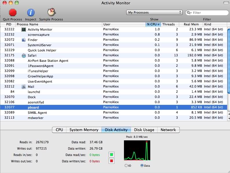Click the Data read 37.46 GB value
Viewport: 230px width, 173px height.
[x=96, y=142]
